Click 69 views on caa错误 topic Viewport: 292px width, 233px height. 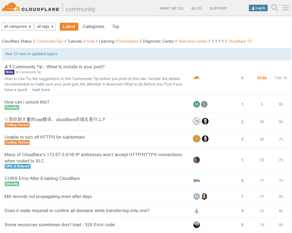[262, 122]
